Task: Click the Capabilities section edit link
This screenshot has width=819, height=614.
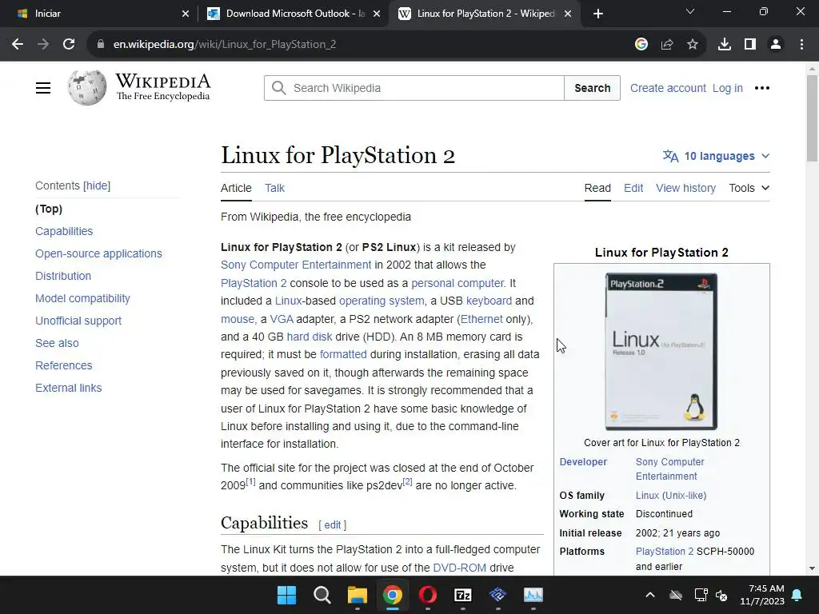Action: pos(332,525)
